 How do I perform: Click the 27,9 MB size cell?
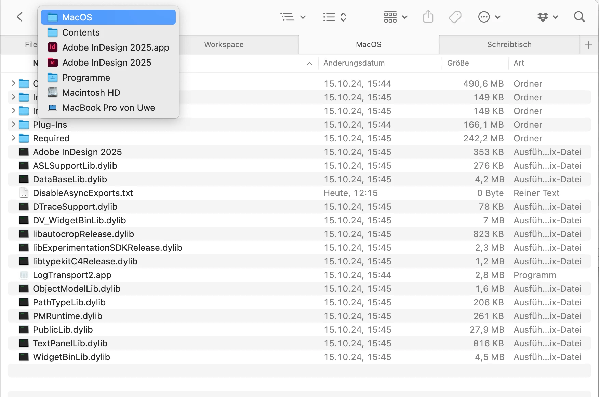[487, 330]
